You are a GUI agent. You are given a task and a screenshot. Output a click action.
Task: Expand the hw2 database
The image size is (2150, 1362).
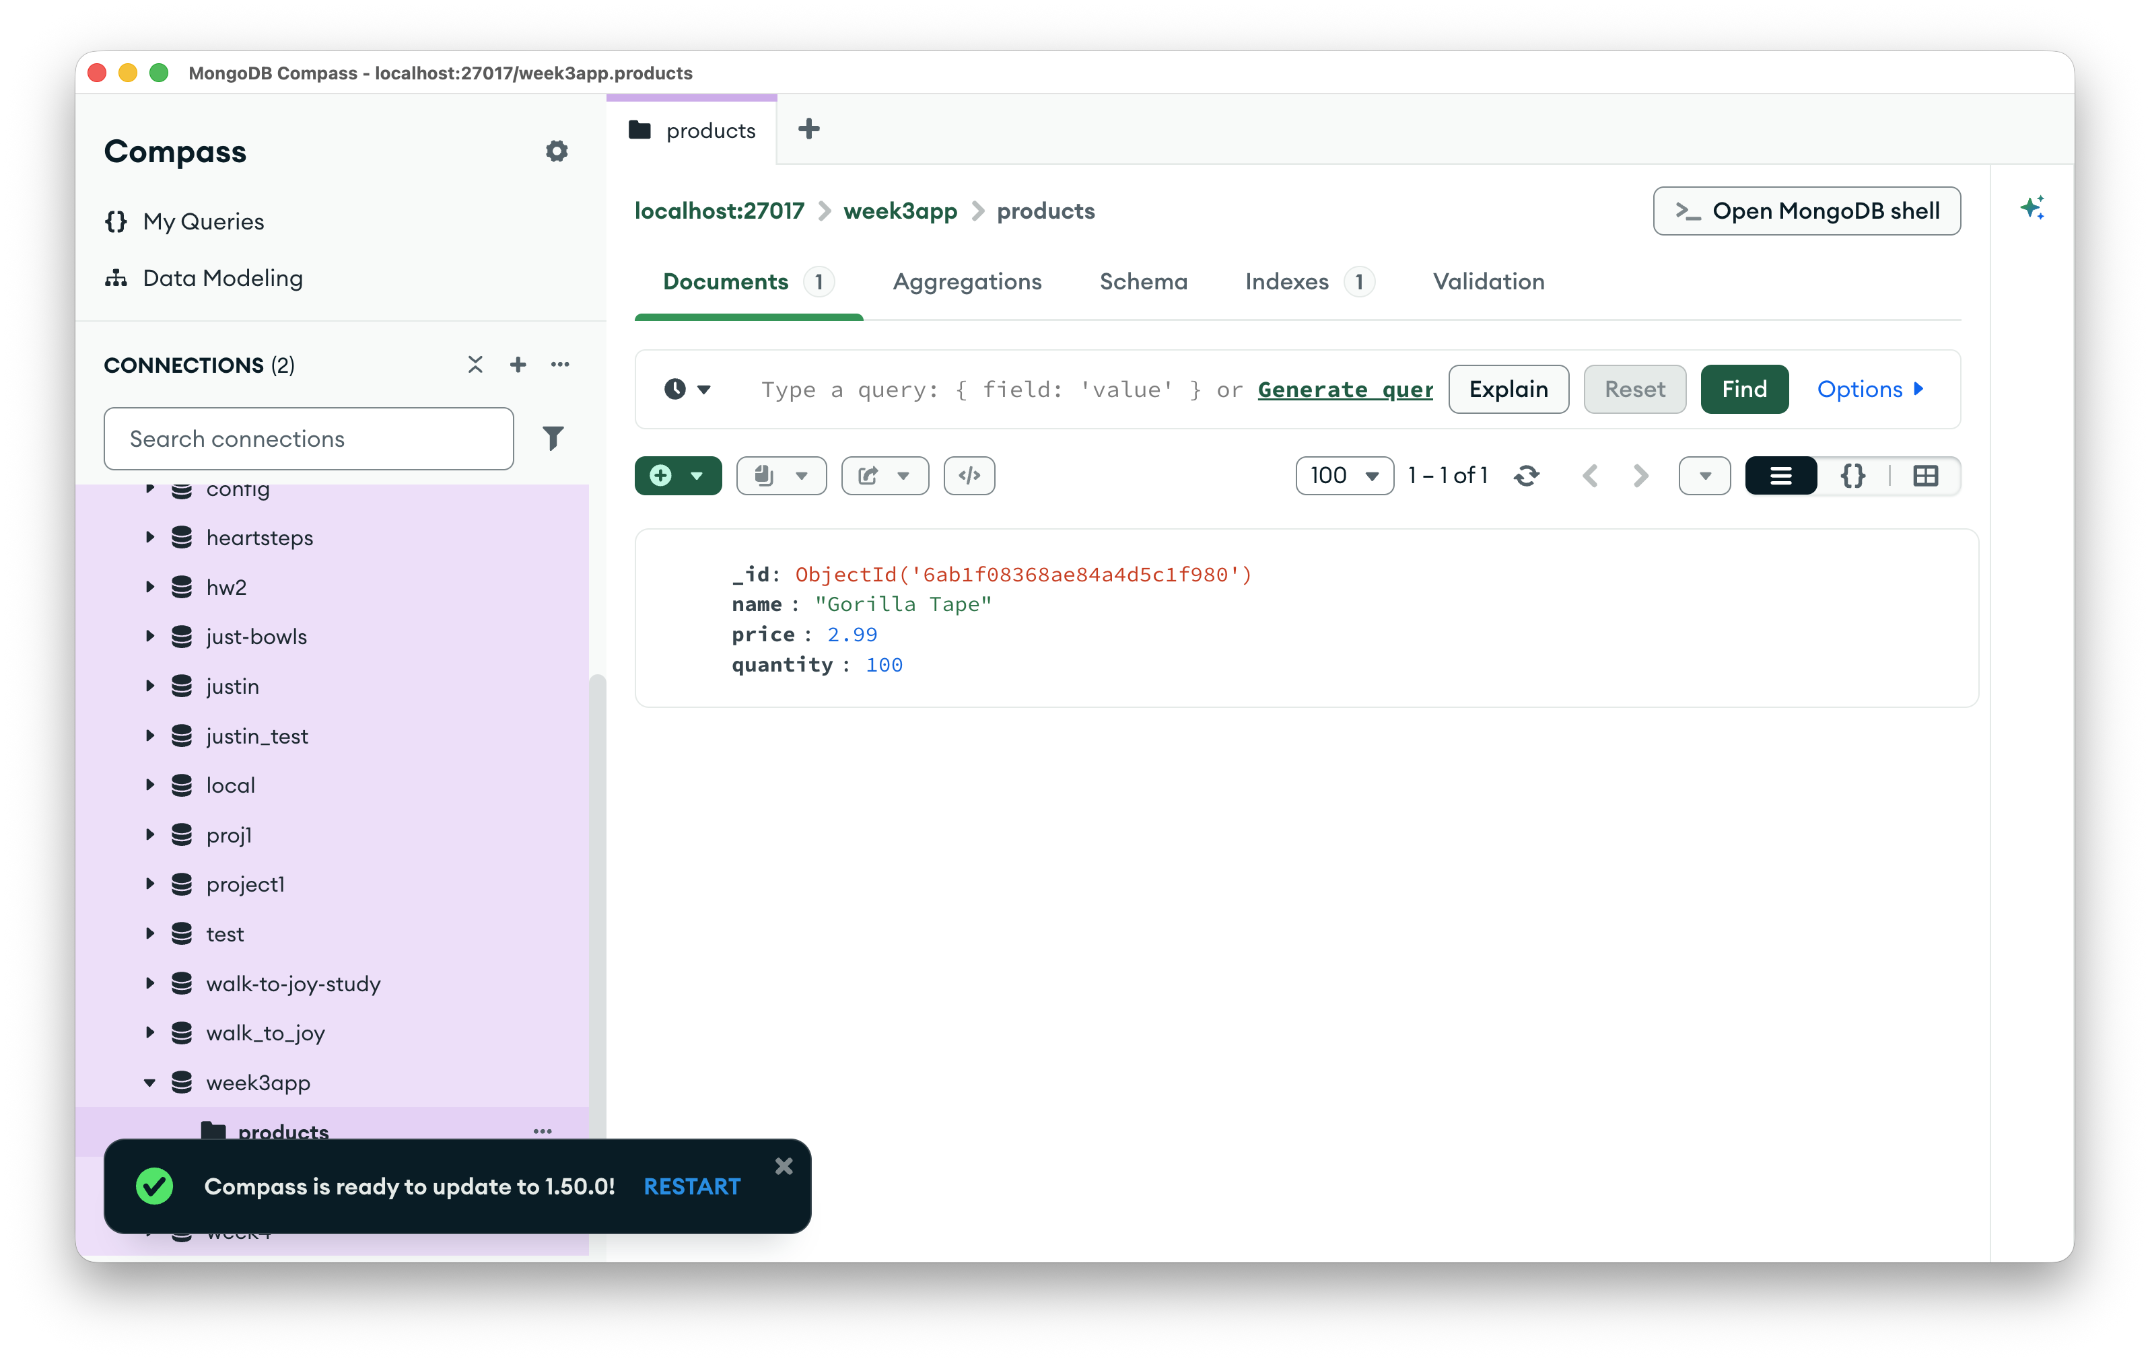(x=150, y=586)
